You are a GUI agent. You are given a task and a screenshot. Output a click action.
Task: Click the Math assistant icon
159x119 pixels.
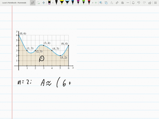click(x=123, y=3)
